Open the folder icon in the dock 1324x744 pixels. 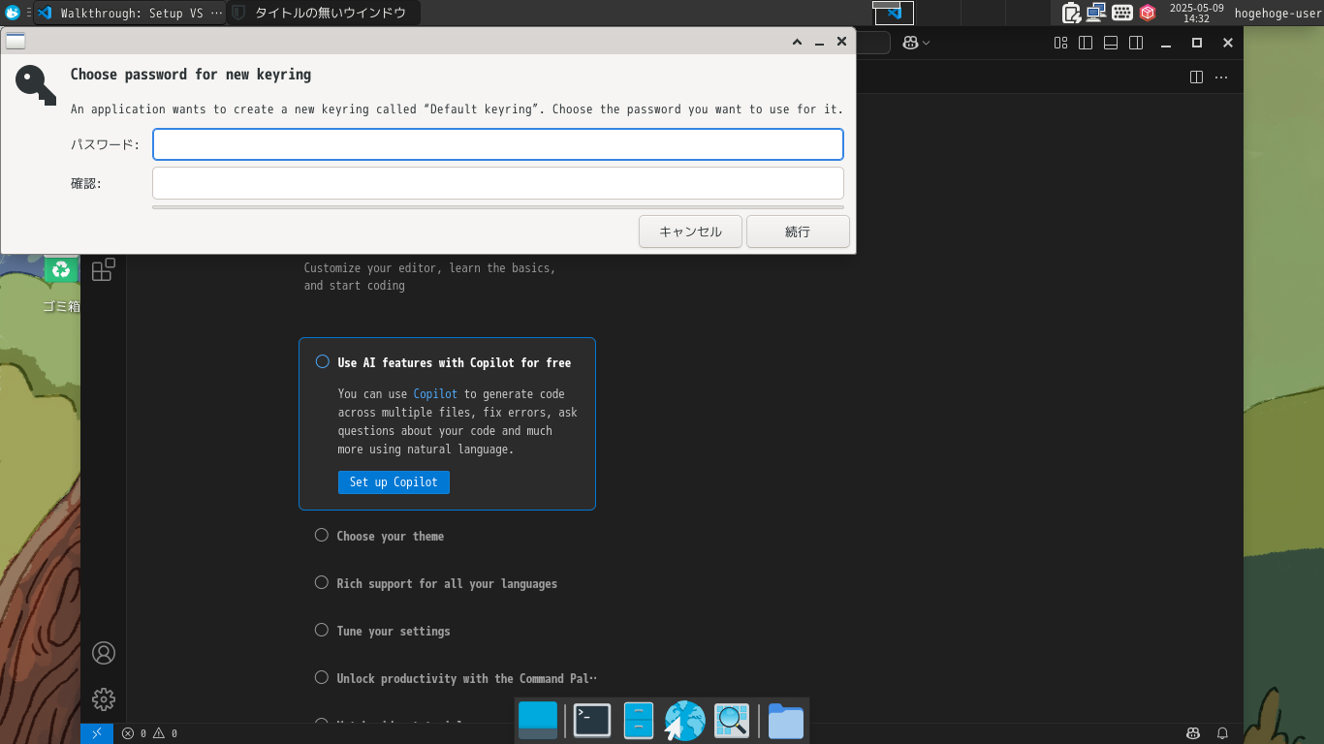(x=786, y=721)
